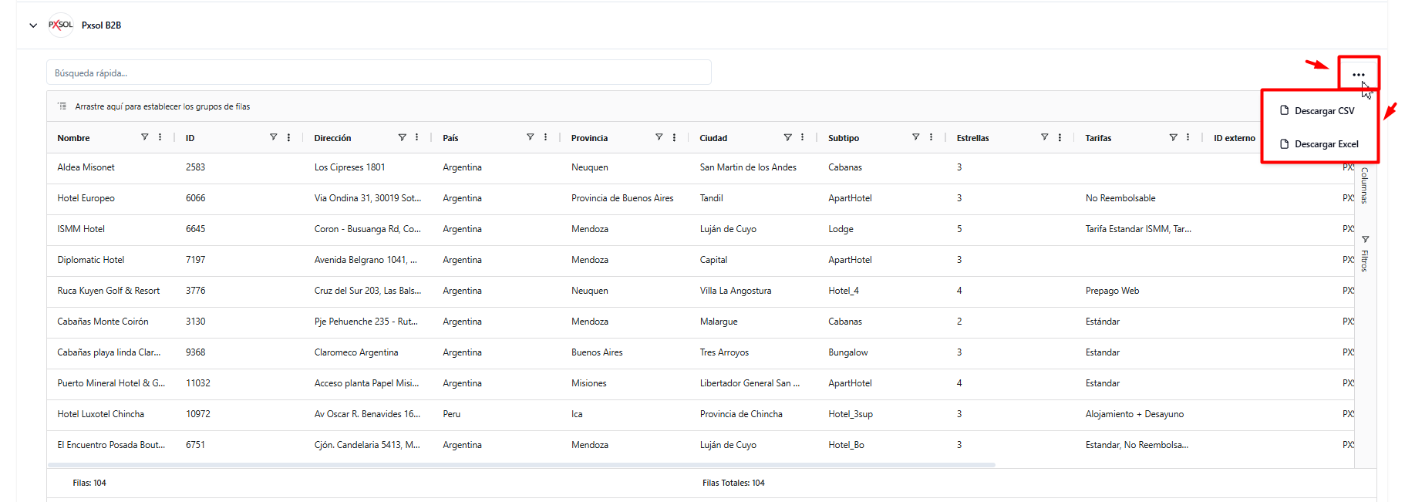Open the Tarifas column options menu

click(x=1188, y=137)
